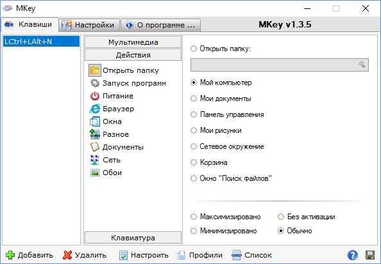
Task: Expand the Мультимедиа section
Action: 133,42
